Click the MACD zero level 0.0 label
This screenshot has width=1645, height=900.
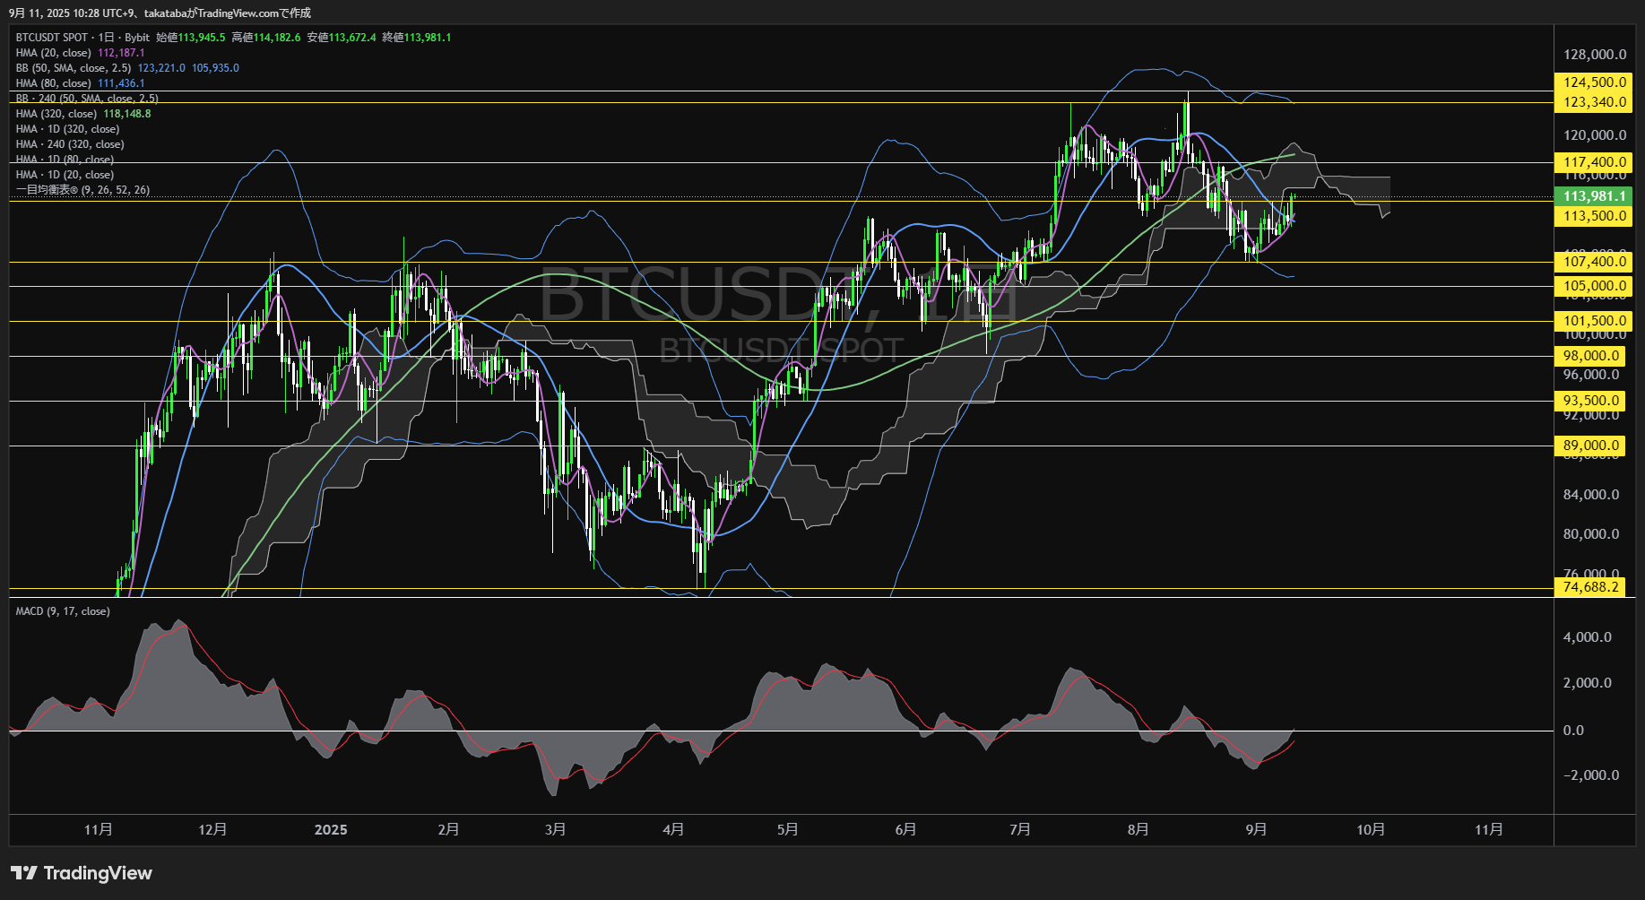[x=1573, y=731]
